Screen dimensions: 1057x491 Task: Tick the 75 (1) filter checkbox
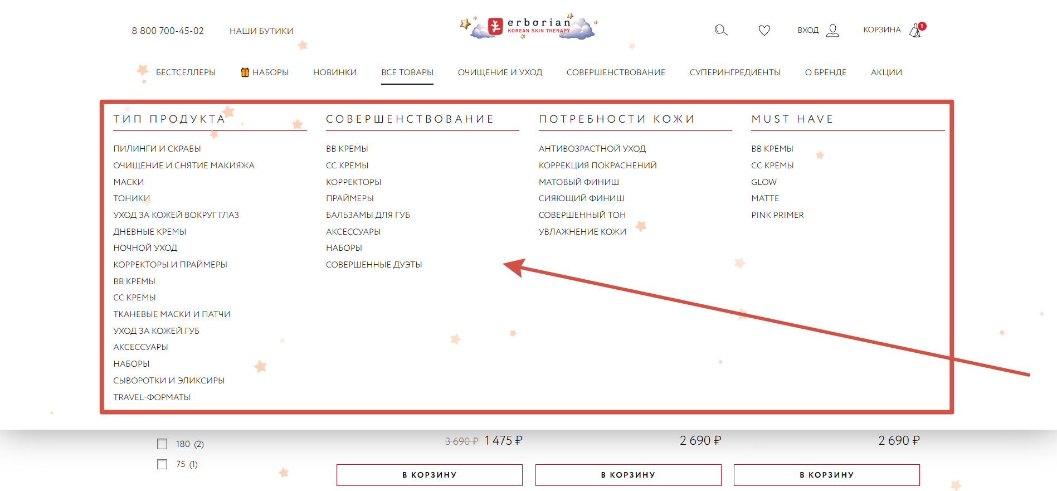(162, 464)
